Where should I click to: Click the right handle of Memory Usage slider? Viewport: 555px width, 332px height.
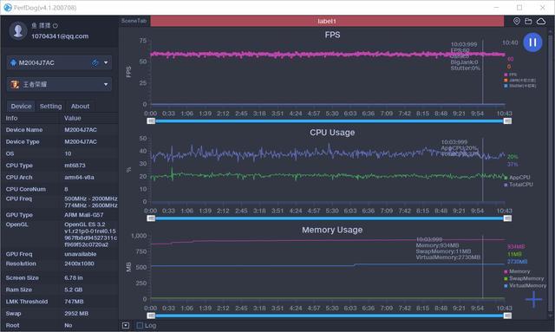(x=507, y=316)
